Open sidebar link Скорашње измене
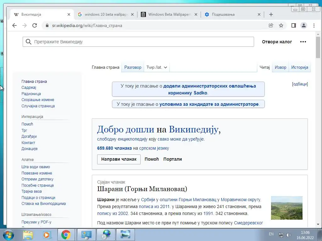 [x=38, y=100]
